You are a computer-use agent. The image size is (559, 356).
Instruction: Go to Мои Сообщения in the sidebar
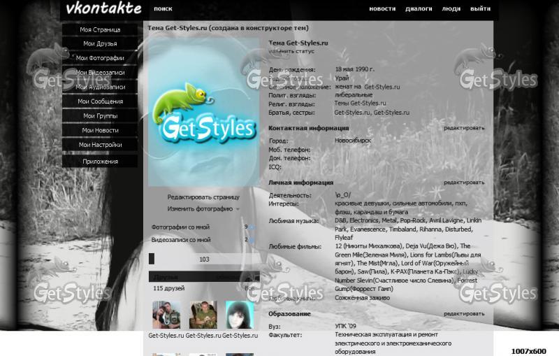100,101
